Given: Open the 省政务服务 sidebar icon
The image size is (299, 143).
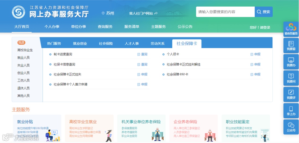Looking at the screenshot, I should click(x=291, y=29).
